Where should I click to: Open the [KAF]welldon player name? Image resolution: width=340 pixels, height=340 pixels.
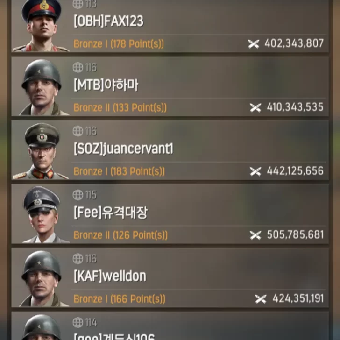(x=110, y=276)
